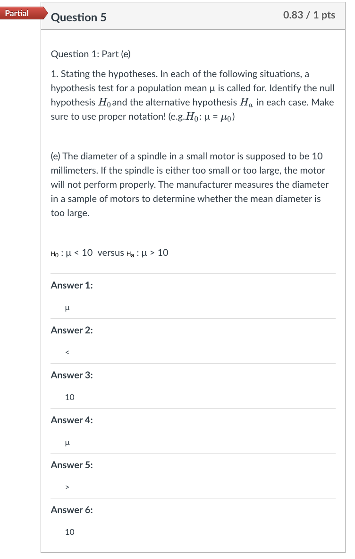Select the value 10 under Answer 3
The image size is (355, 559).
pyautogui.click(x=69, y=397)
